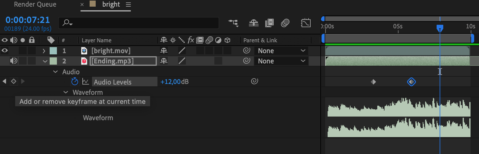The image size is (479, 154).
Task: Collapse the Audio property group
Action: click(x=55, y=72)
